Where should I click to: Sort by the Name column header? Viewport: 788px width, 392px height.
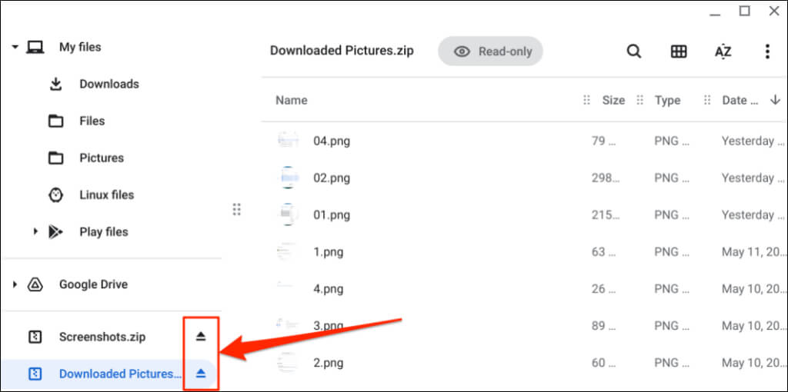pyautogui.click(x=292, y=100)
